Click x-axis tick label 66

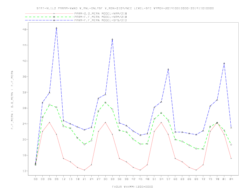189,179
